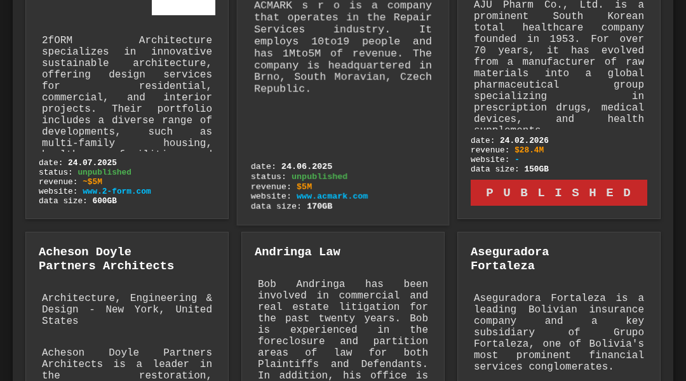
Task: Click the ACMARK s r o description paragraph
Action: tap(343, 47)
